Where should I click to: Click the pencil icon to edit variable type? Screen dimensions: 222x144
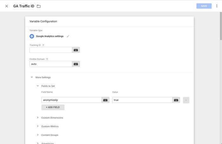pos(68,36)
